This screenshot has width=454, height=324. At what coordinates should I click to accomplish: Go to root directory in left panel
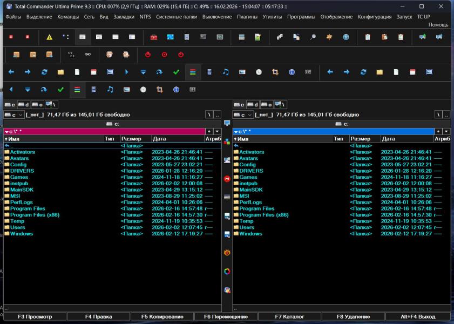(209, 114)
